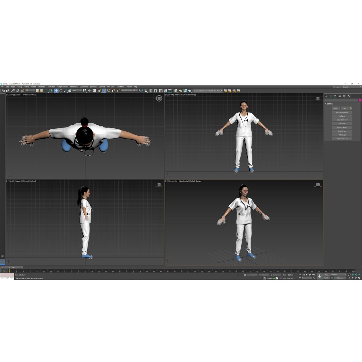
Task: Toggle 3D Snaps on the toolbar
Action: coord(100,91)
